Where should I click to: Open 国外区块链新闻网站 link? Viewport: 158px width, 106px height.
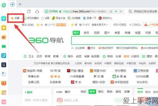(x=127, y=48)
